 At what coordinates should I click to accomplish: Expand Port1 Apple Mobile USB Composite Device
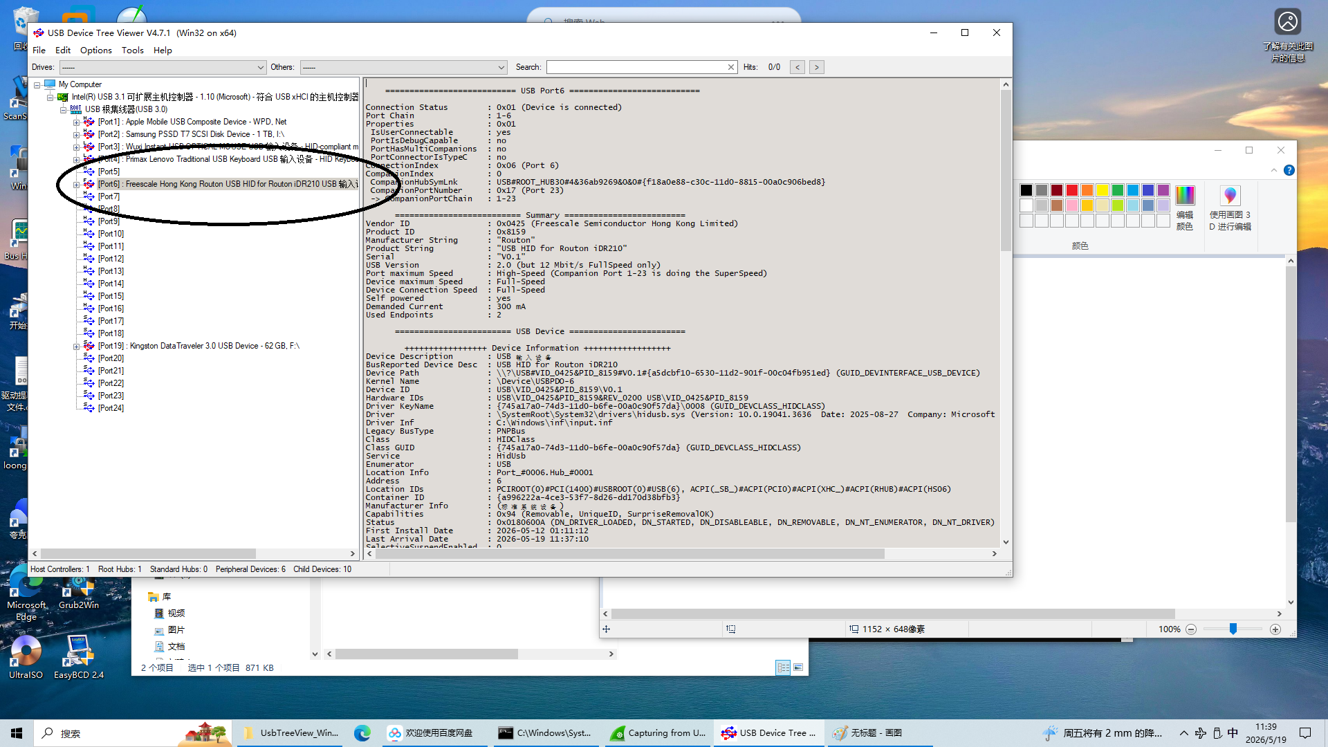pyautogui.click(x=77, y=122)
